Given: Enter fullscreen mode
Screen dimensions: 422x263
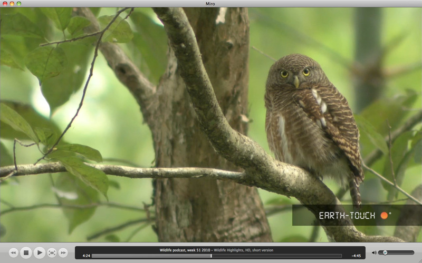Looking at the screenshot, I should pyautogui.click(x=52, y=253).
